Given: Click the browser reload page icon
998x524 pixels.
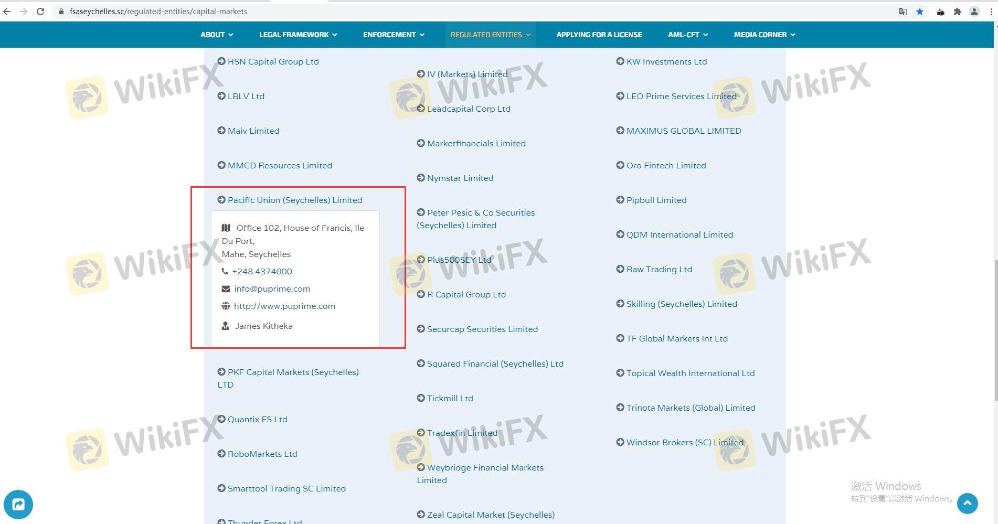Looking at the screenshot, I should click(40, 12).
